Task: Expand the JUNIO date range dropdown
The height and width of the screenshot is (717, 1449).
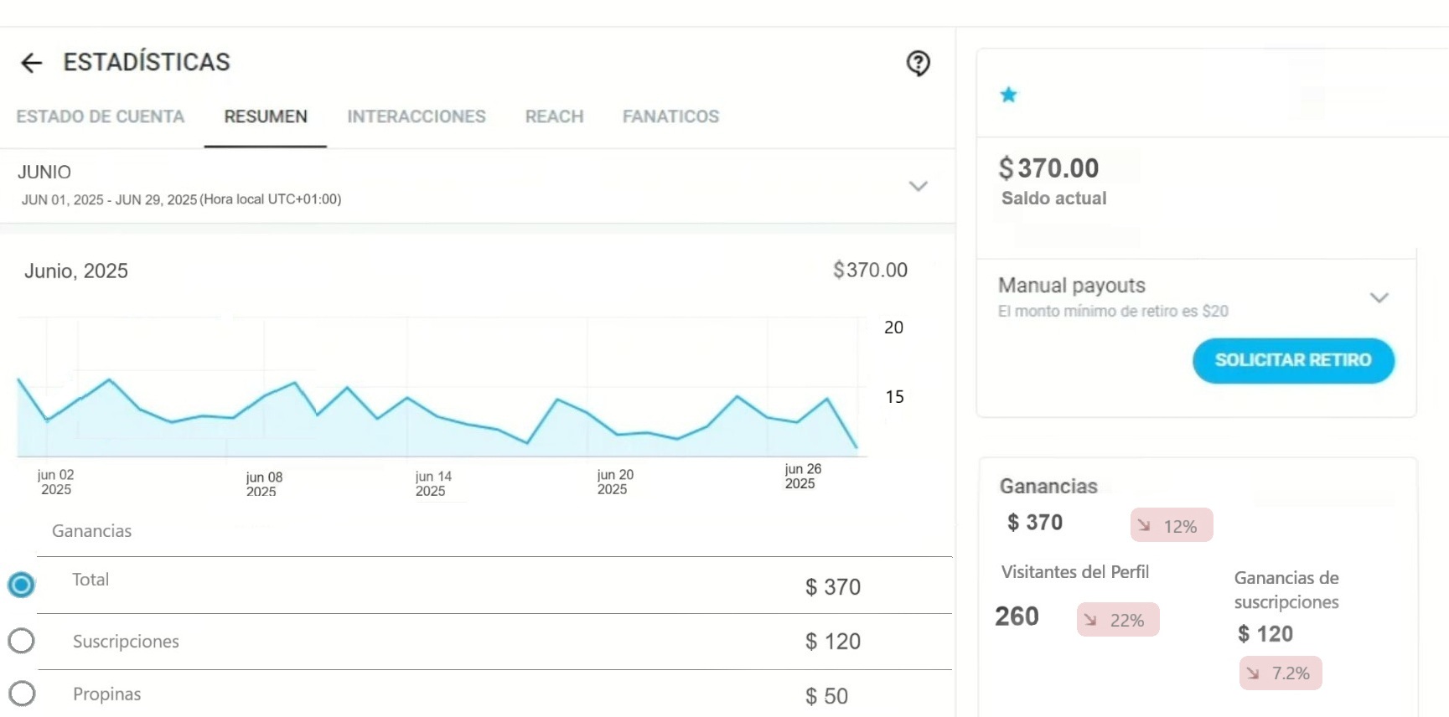Action: pyautogui.click(x=918, y=186)
